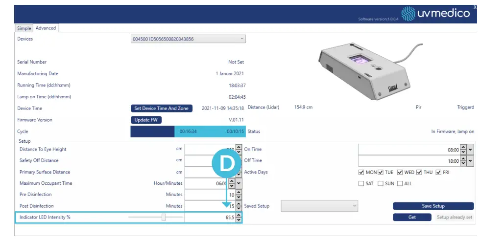480x242 pixels.
Task: Click device time '2021-11-09 14:35:18'
Action: tap(223, 108)
